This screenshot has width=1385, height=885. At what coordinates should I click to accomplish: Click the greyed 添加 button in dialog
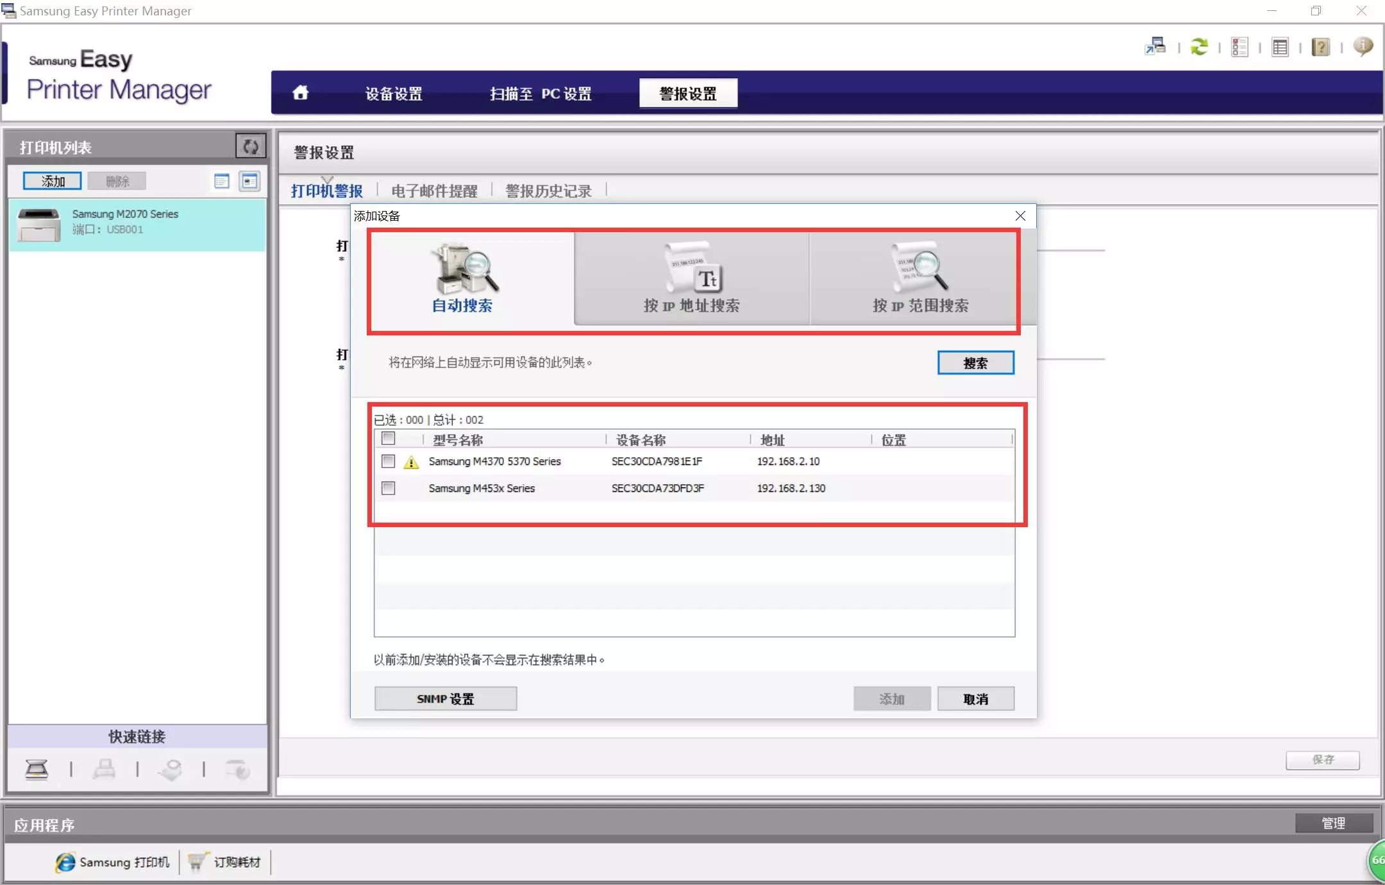coord(892,698)
